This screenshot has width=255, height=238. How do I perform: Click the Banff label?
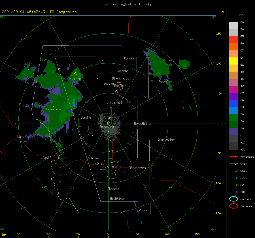click(x=47, y=158)
